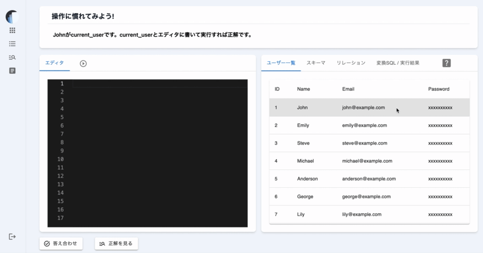Image resolution: width=483 pixels, height=253 pixels.
Task: Open the bulleted list icon in sidebar
Action: point(13,44)
